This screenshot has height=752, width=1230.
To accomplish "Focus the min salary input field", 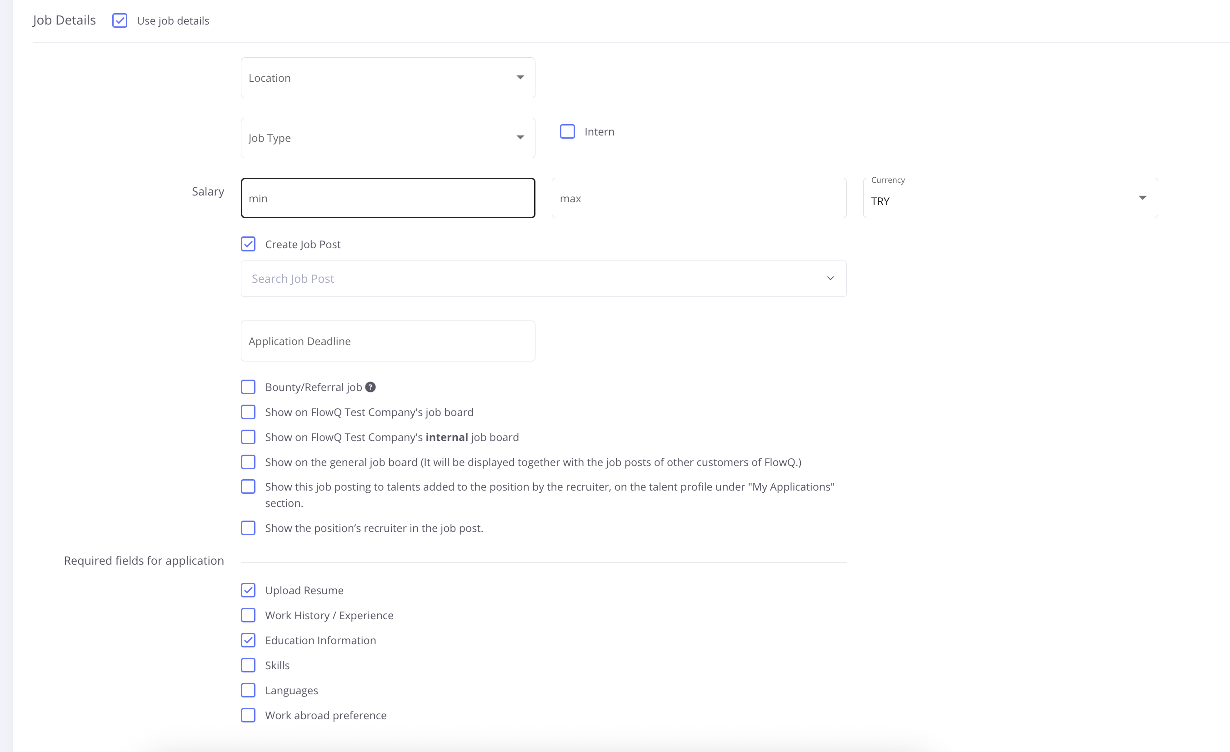I will click(388, 198).
